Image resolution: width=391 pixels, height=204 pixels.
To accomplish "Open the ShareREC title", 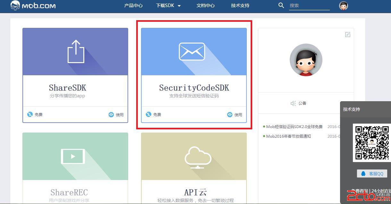I will pyautogui.click(x=69, y=192).
